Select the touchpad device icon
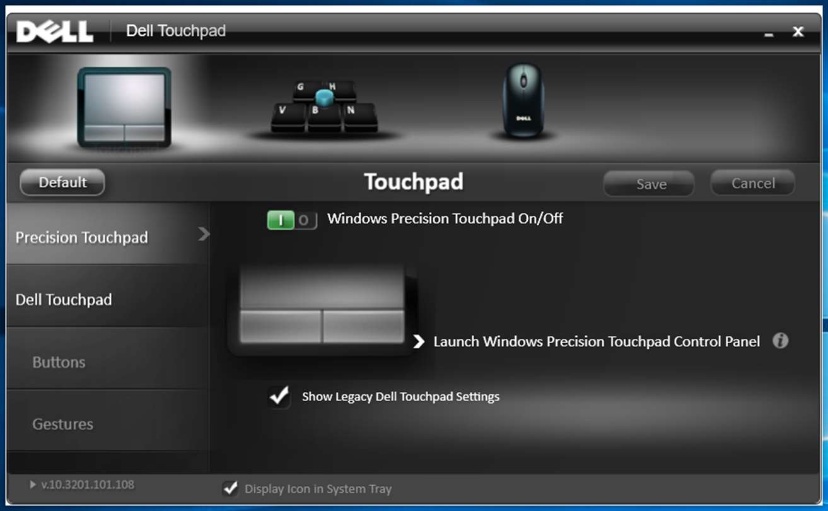 [124, 107]
